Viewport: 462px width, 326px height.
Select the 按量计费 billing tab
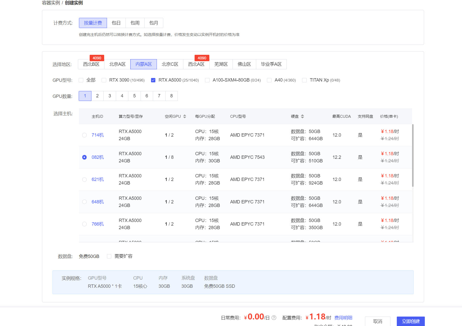(x=93, y=23)
